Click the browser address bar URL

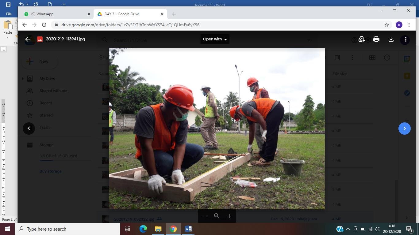pos(130,25)
